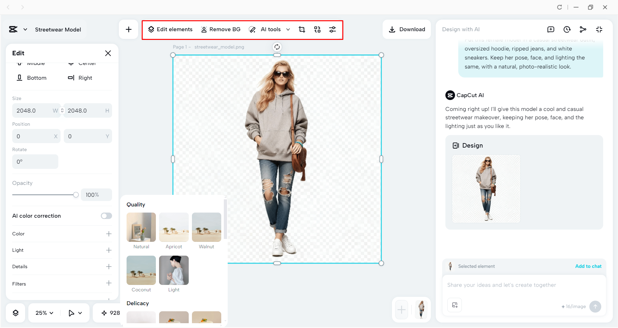Screen dimensions: 618x328
Task: Collapse the Design with AI panel
Action: 599,30
